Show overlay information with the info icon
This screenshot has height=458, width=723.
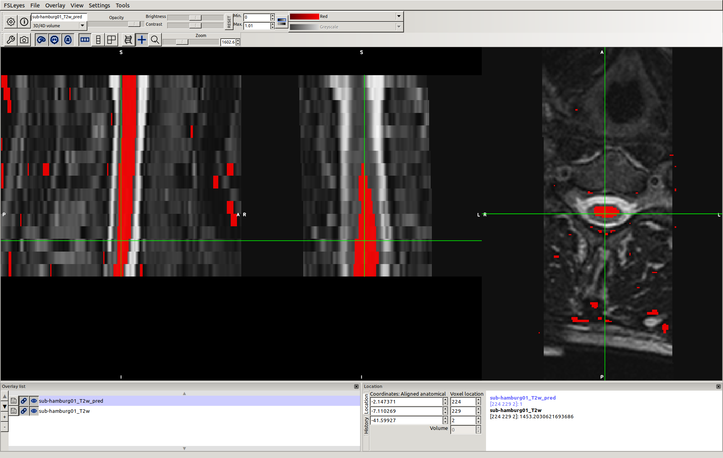[x=24, y=22]
